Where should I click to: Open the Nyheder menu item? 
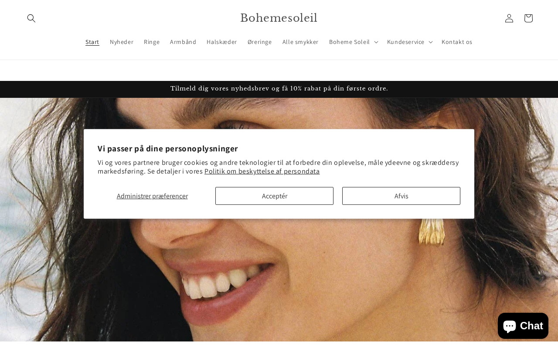[122, 42]
